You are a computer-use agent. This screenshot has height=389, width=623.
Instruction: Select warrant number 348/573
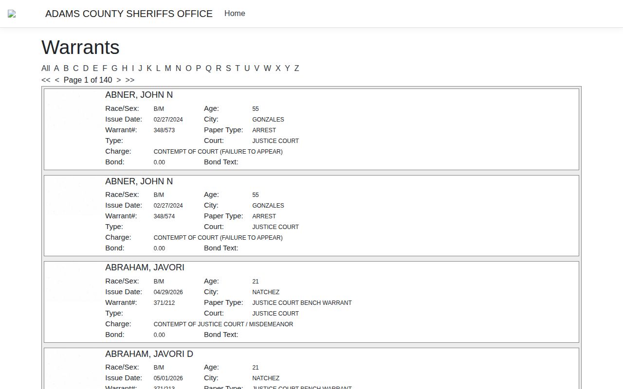pyautogui.click(x=164, y=130)
